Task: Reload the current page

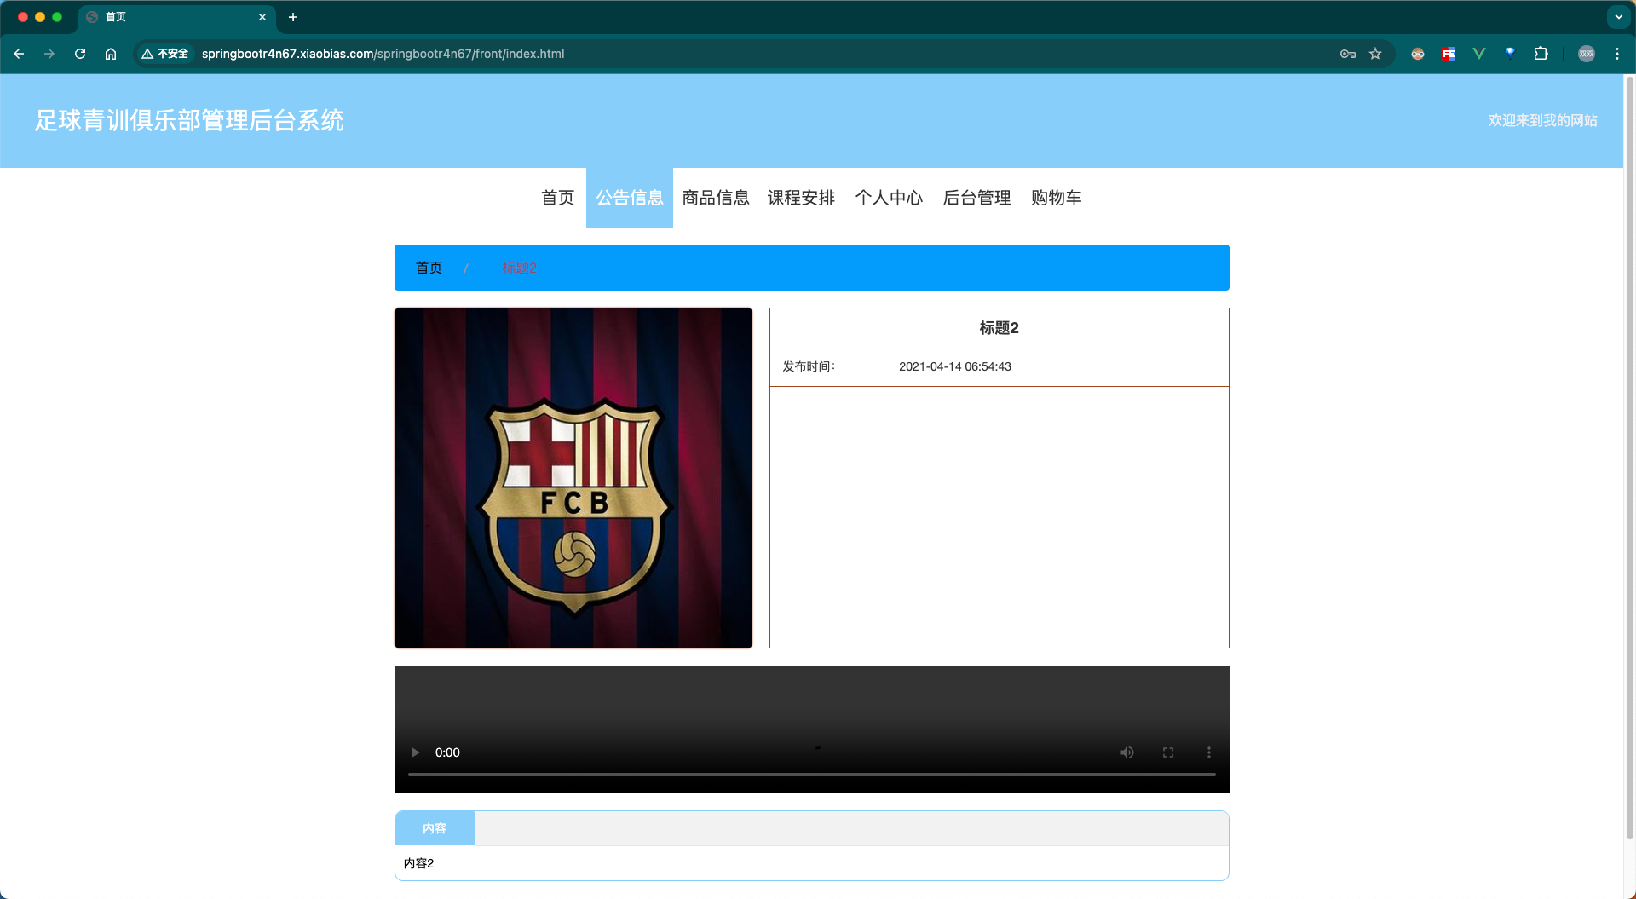Action: click(x=80, y=54)
